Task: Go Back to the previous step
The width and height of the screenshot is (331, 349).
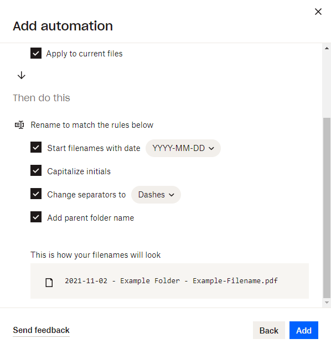Action: click(x=269, y=330)
